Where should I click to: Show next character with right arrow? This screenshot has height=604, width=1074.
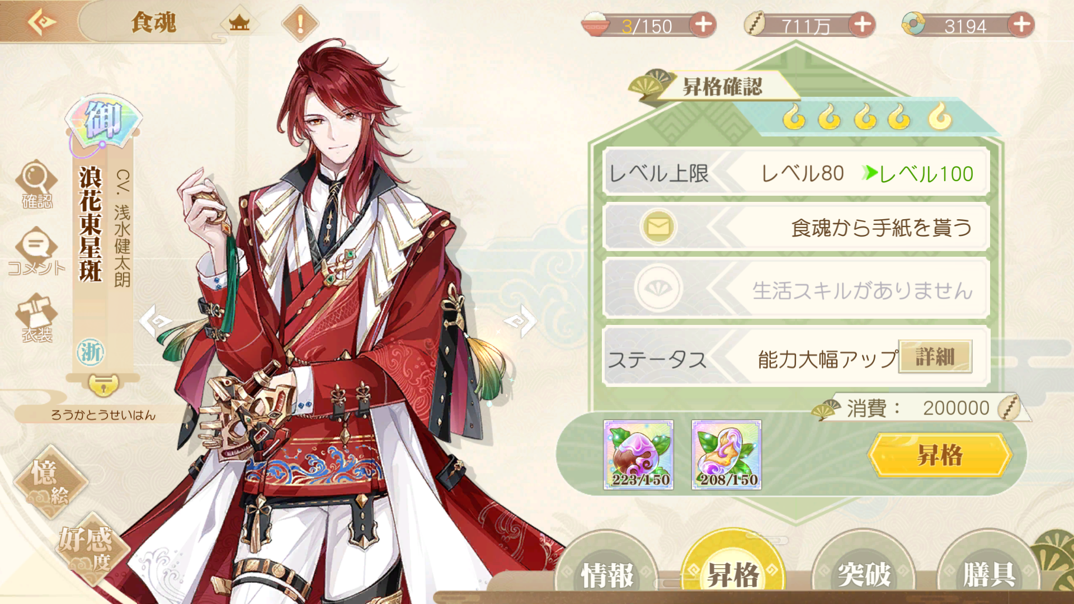pyautogui.click(x=521, y=321)
